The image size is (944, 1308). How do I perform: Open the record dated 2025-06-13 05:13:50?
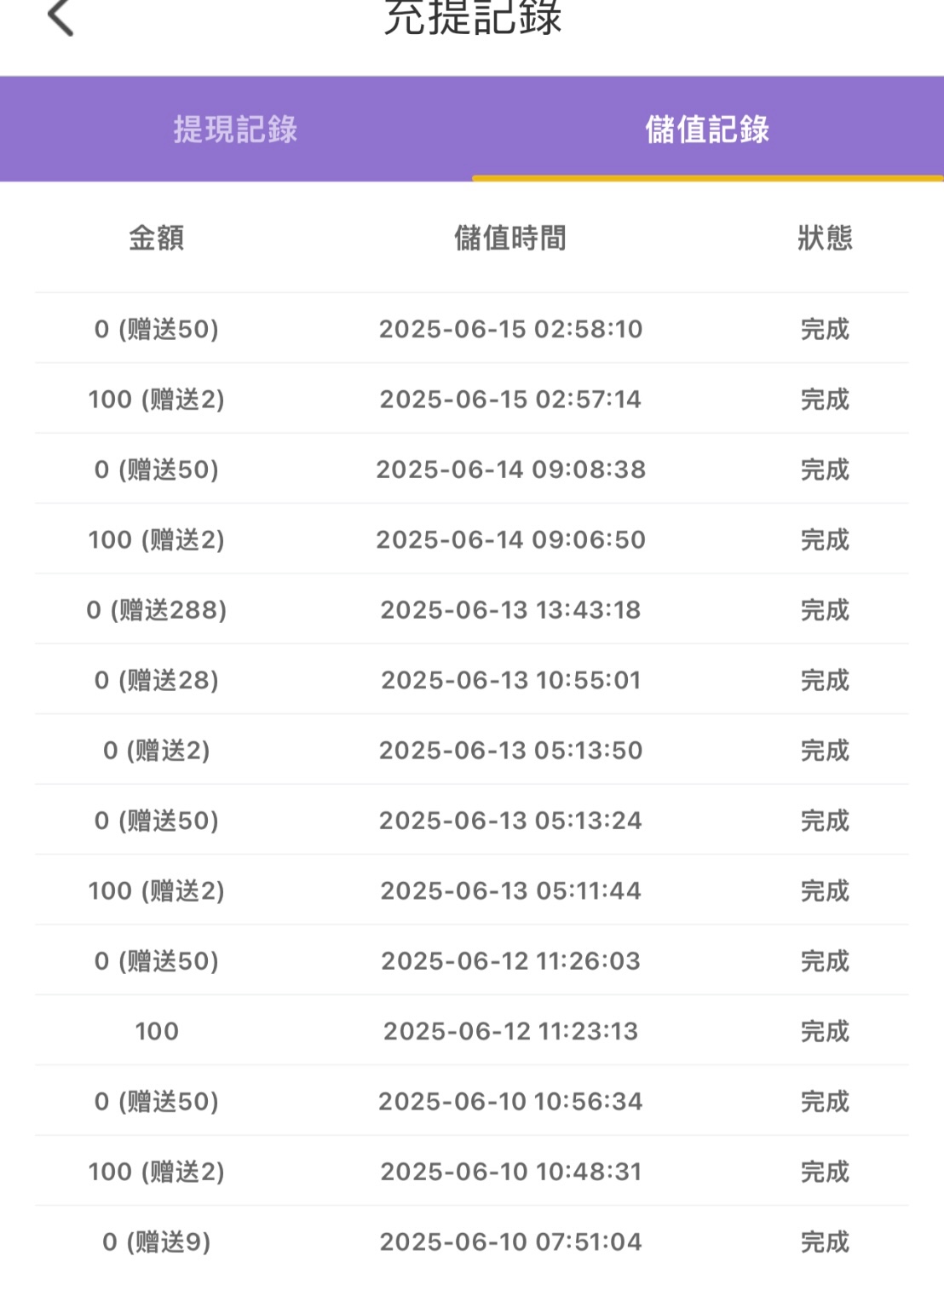(x=472, y=751)
